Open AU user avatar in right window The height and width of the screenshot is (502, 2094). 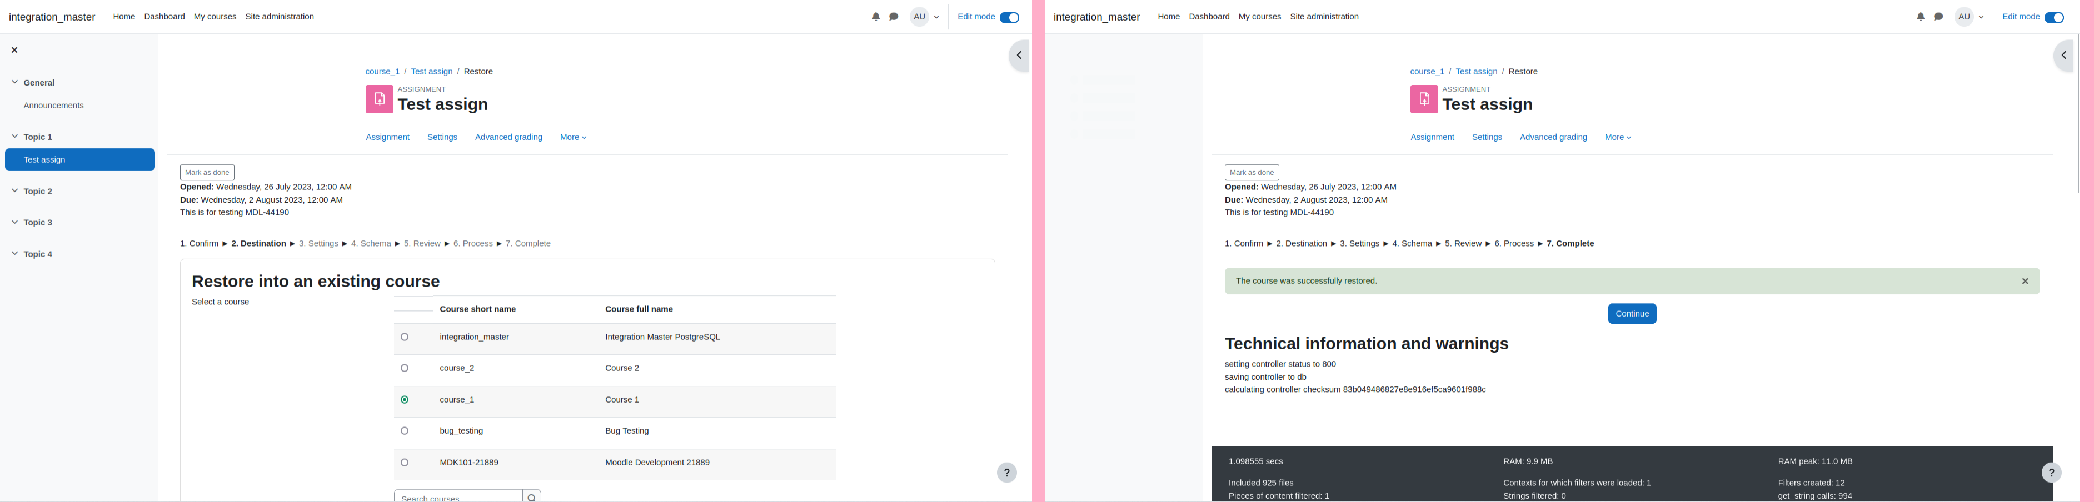pyautogui.click(x=1964, y=17)
